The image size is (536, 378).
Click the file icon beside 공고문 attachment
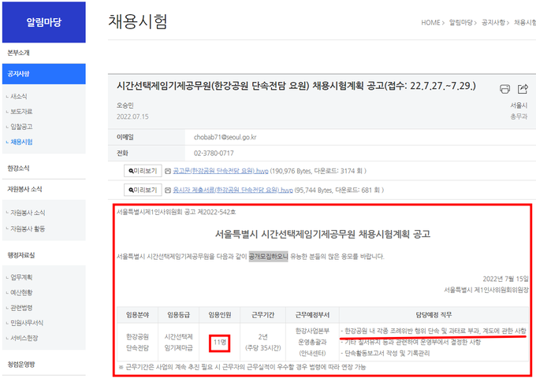168,171
